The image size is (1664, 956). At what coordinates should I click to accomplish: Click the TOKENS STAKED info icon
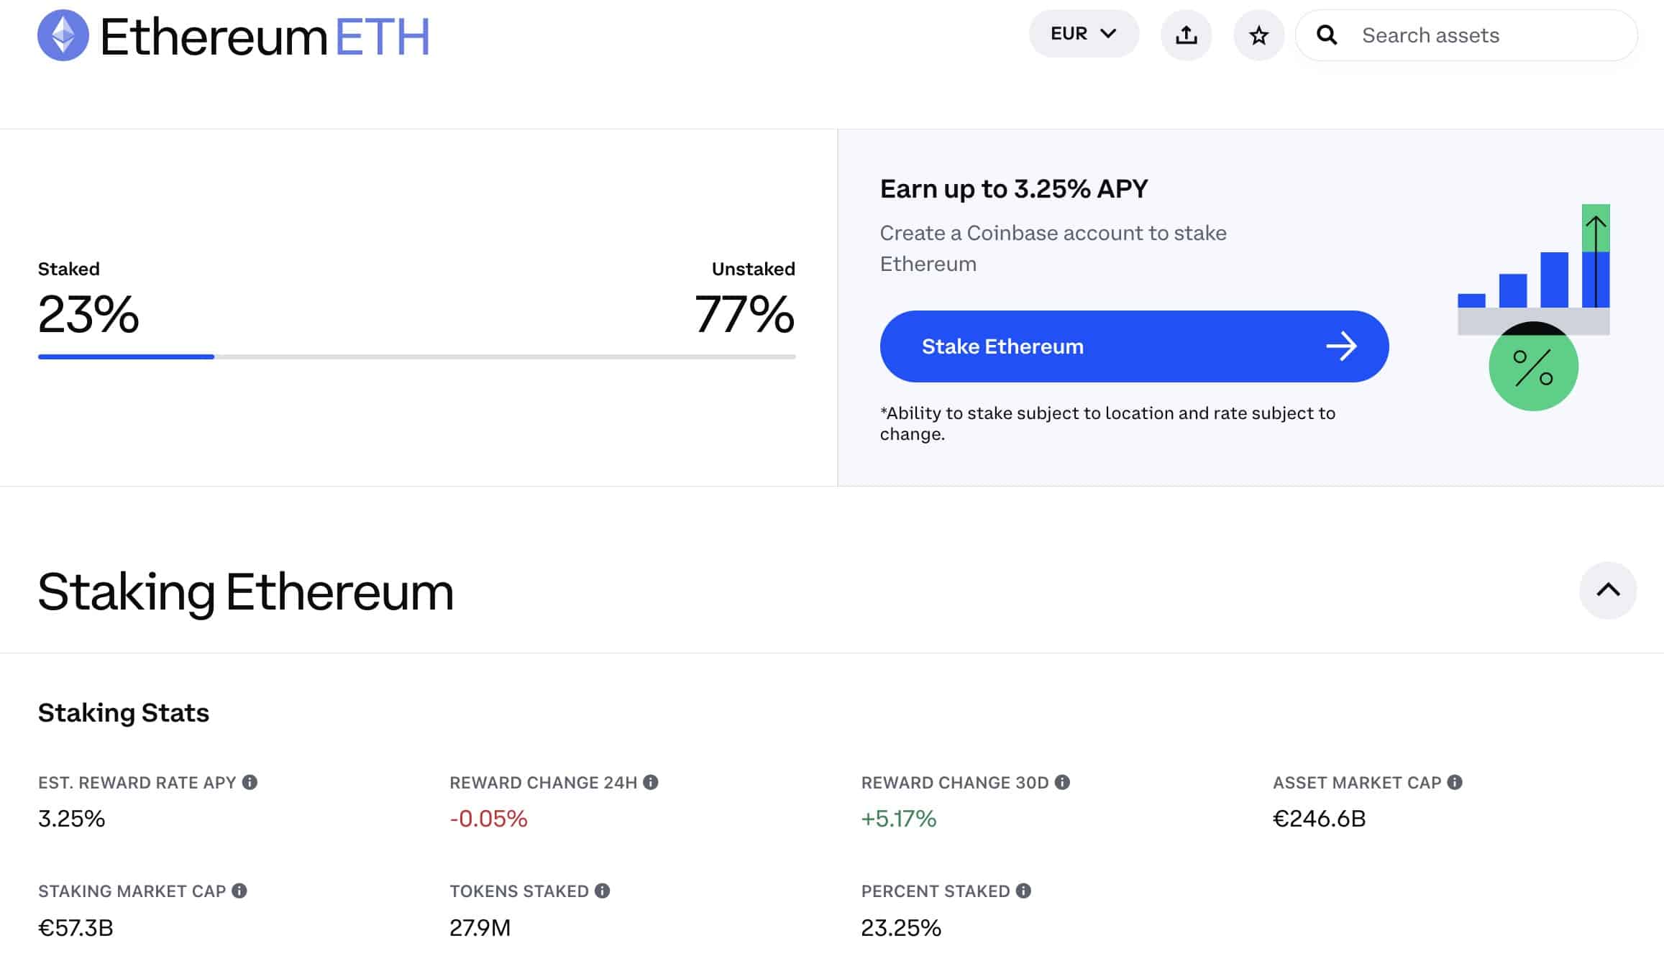click(603, 891)
